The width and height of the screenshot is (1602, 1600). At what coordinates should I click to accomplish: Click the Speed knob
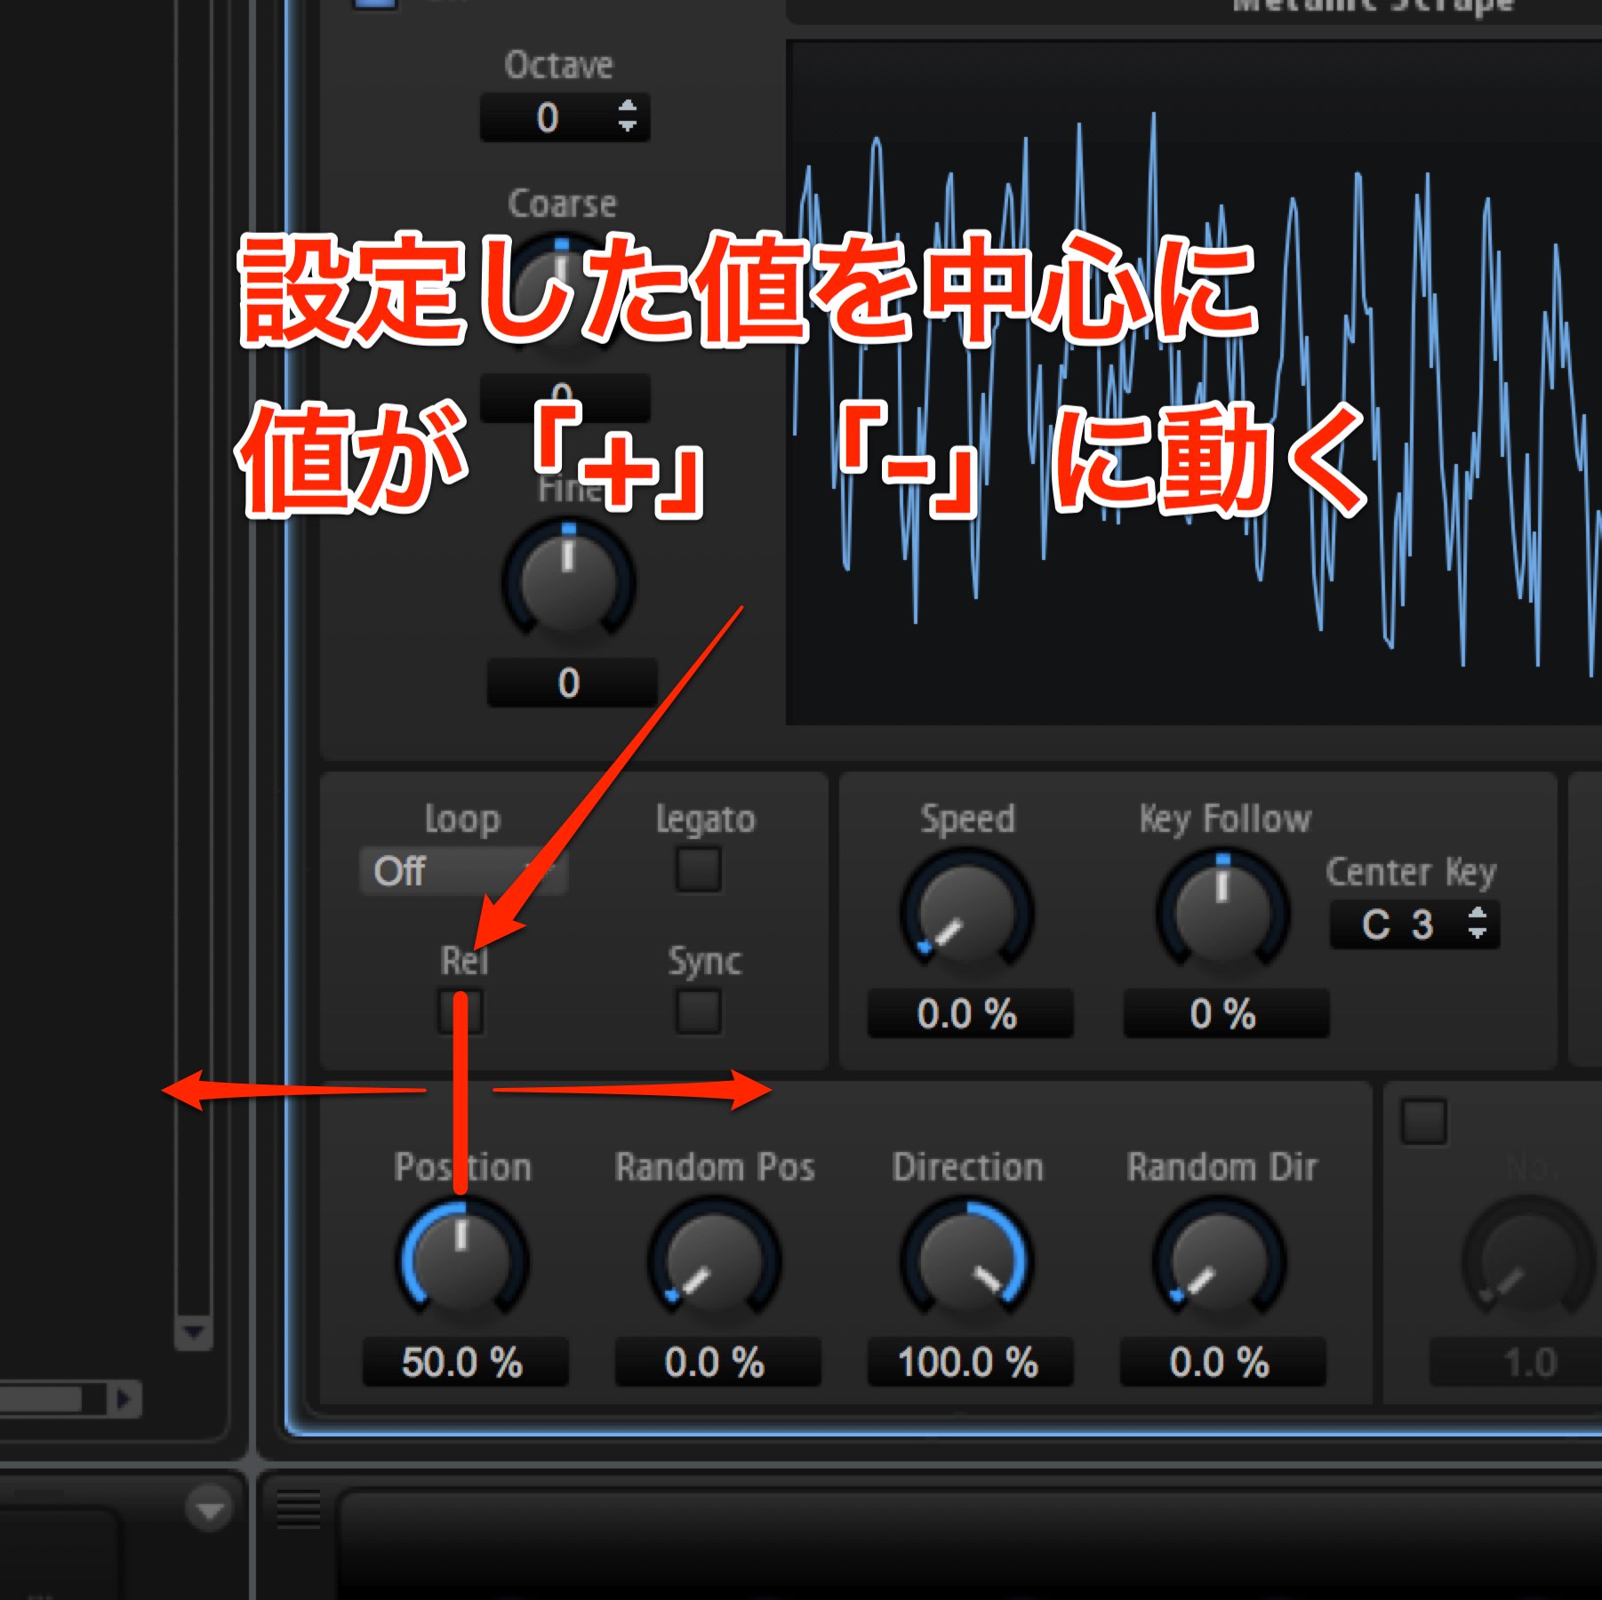(x=967, y=911)
